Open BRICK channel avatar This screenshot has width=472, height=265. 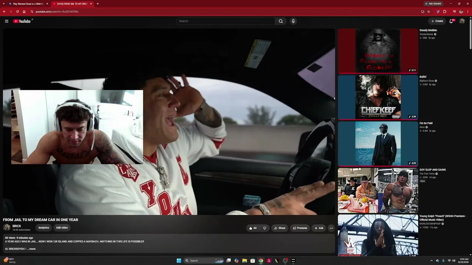[x=7, y=228]
